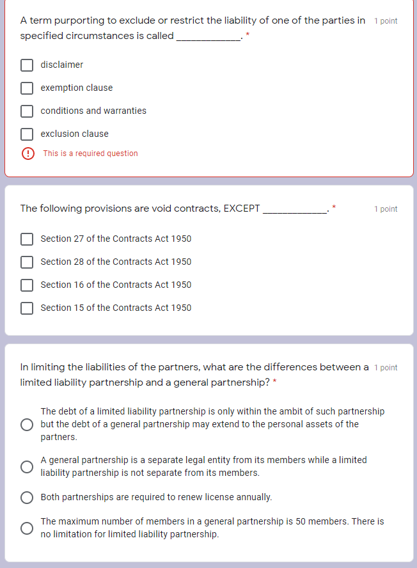Choose "Both partnerships are required to renew license annually"
The width and height of the screenshot is (417, 568).
(27, 497)
